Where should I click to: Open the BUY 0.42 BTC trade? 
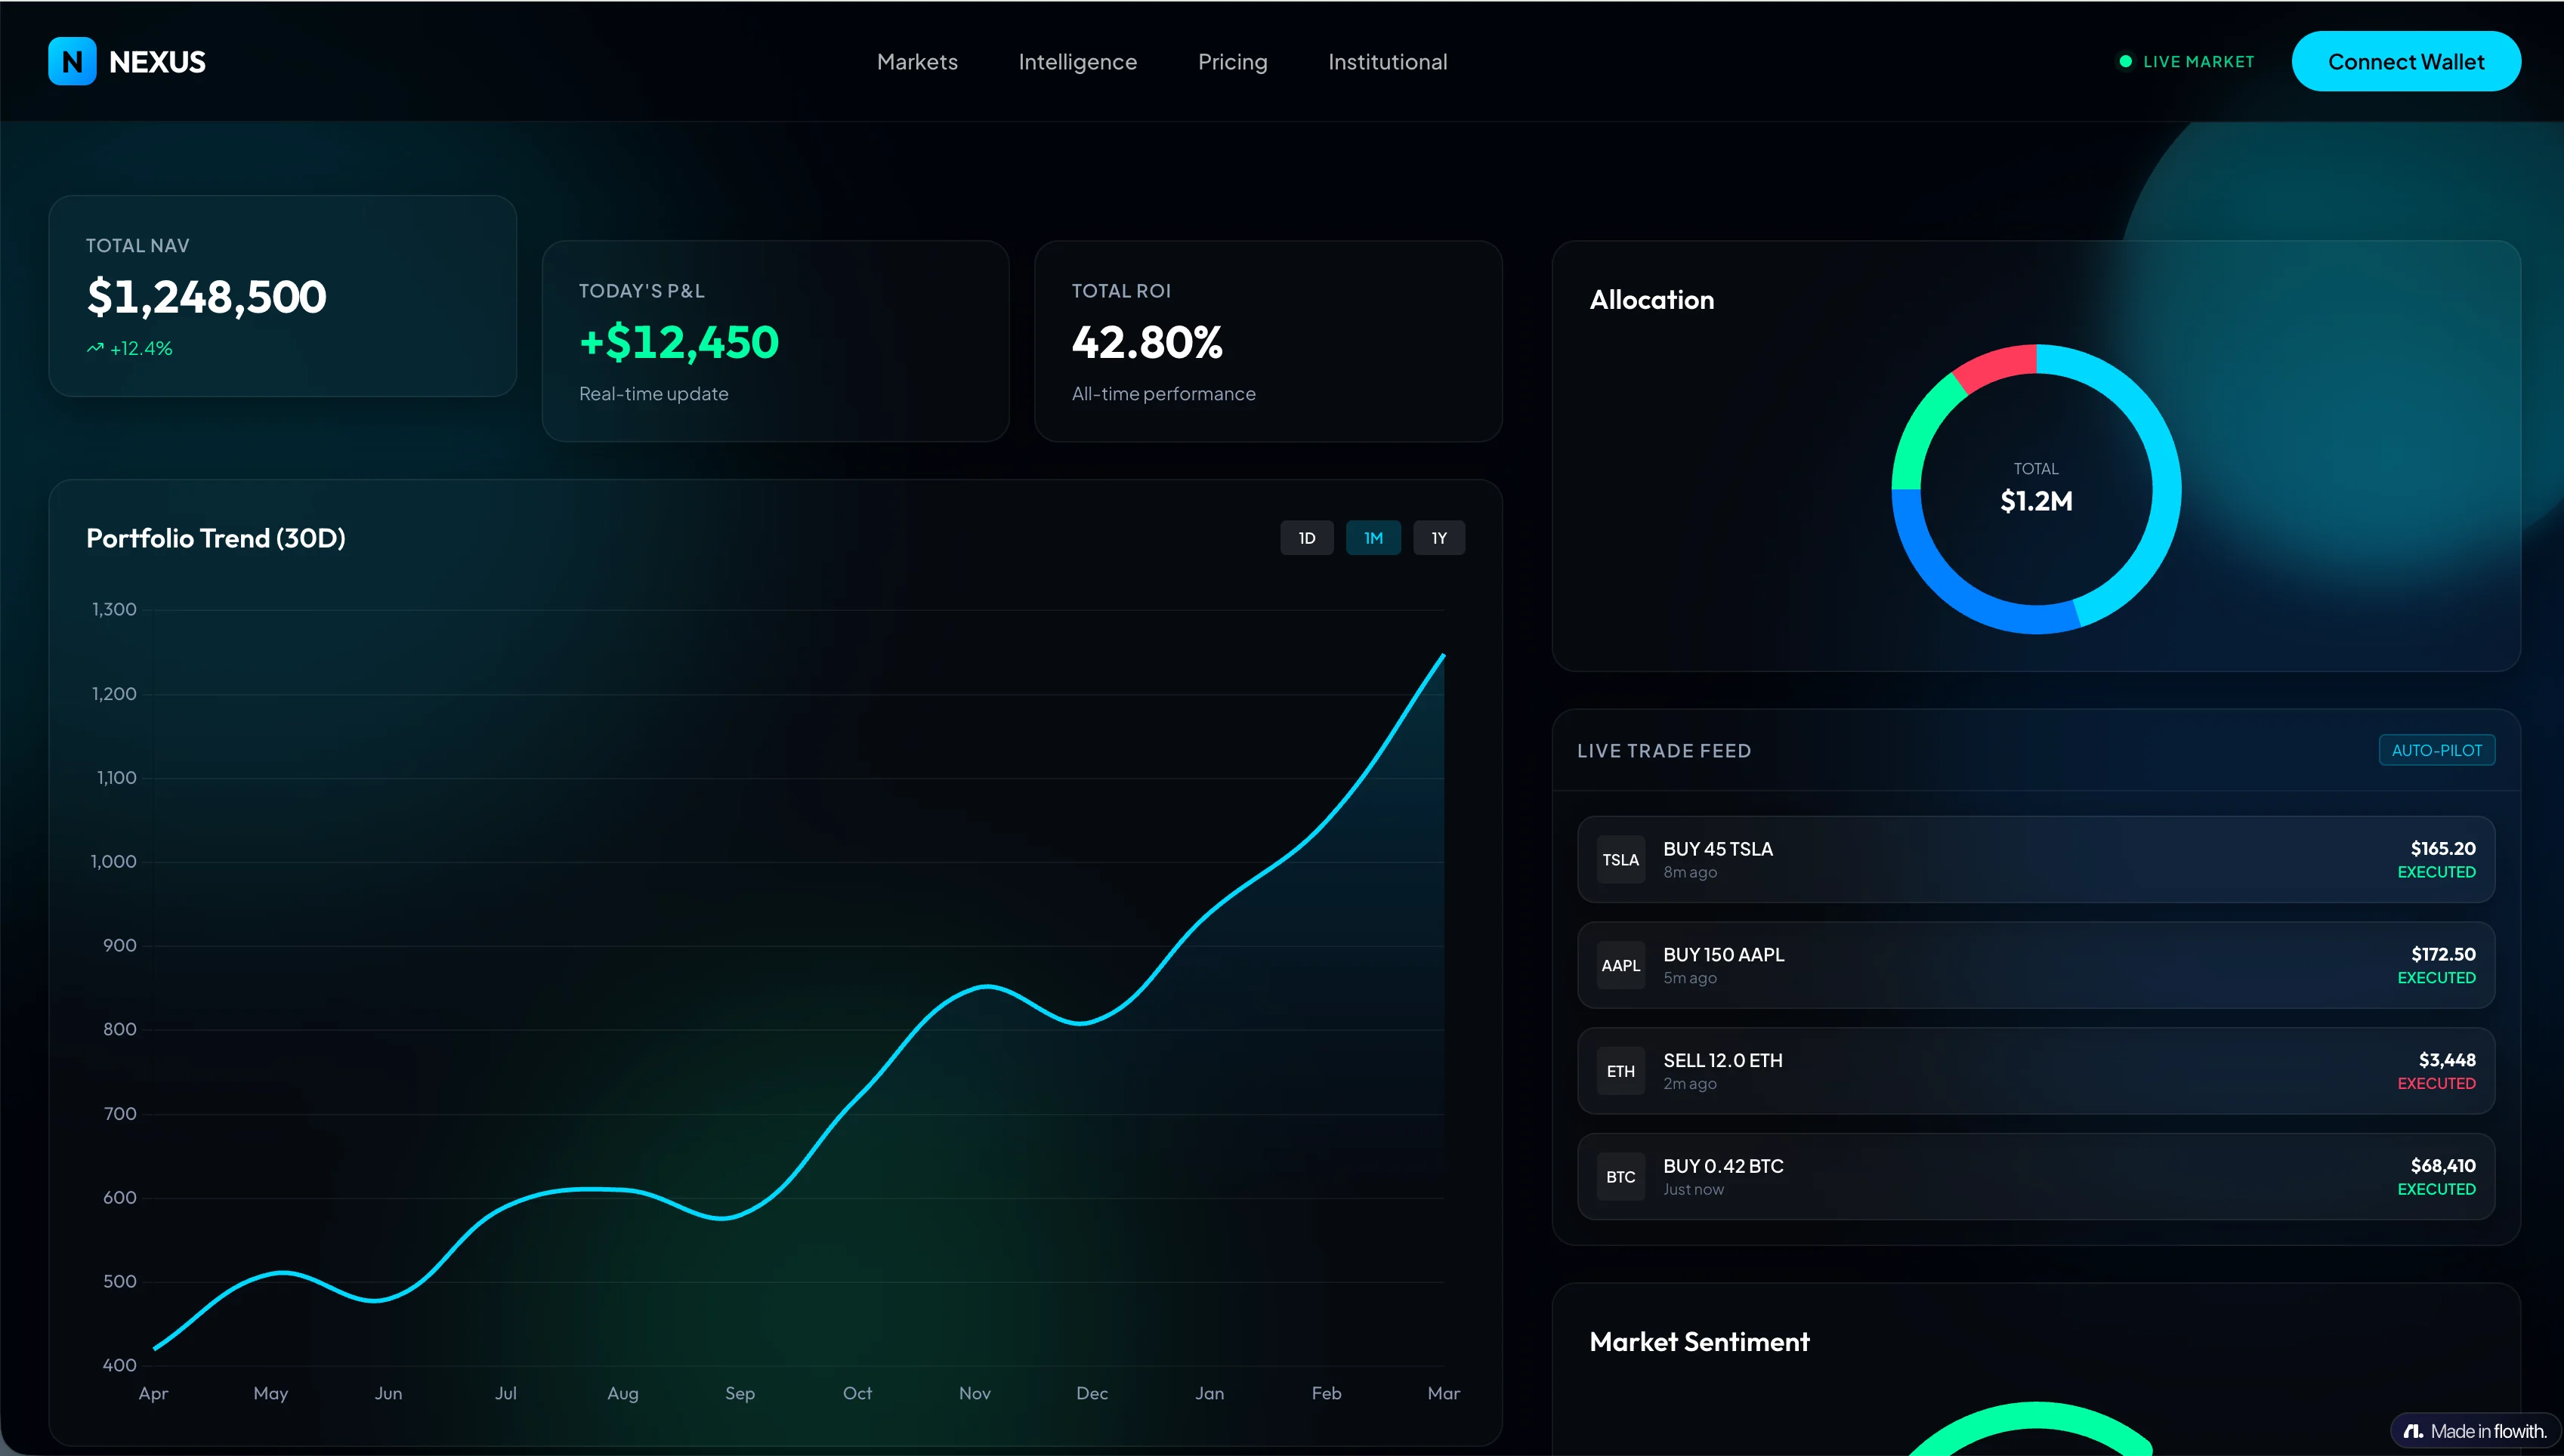(x=2036, y=1177)
